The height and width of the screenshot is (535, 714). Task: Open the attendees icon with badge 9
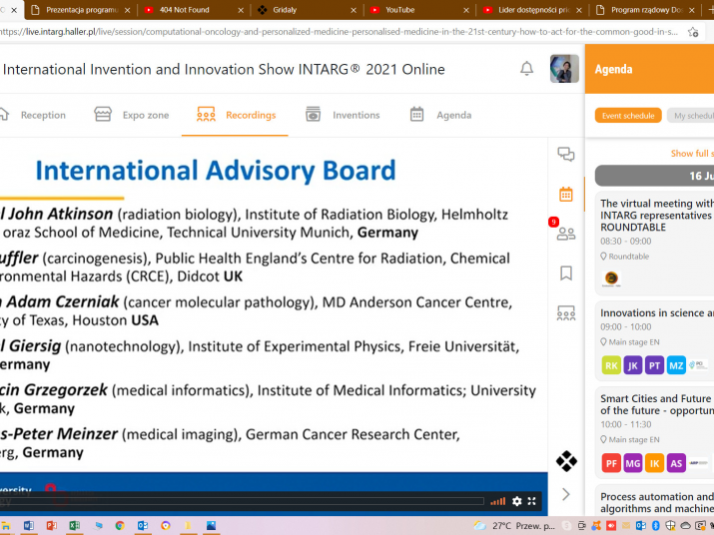[x=566, y=234]
